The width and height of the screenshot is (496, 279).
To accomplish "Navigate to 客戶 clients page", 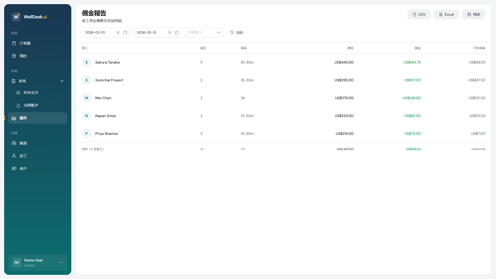I will pos(23,168).
